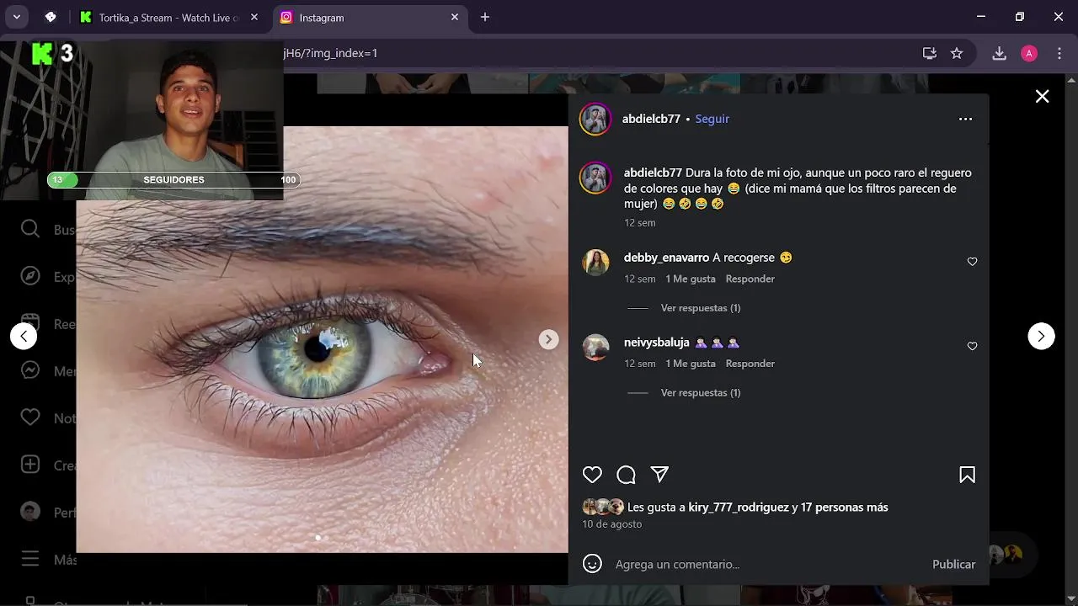Like the post with the heart icon
The image size is (1078, 606).
(592, 475)
